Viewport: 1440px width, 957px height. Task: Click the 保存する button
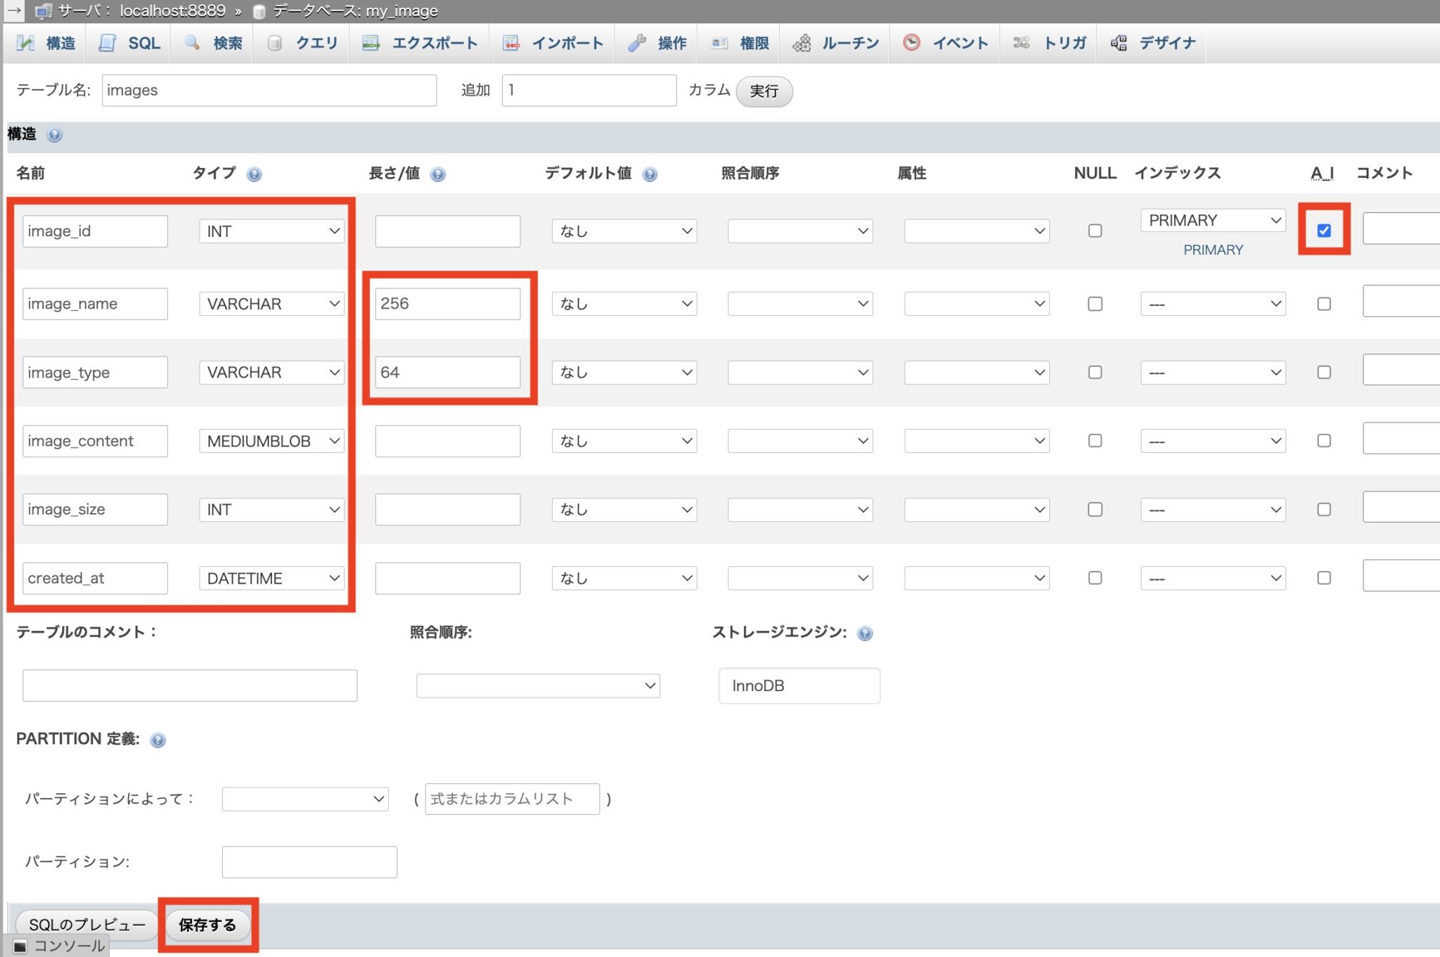[207, 925]
